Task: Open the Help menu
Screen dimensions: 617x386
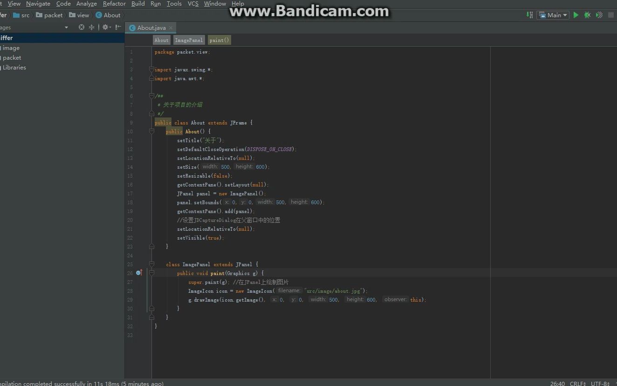Action: (x=238, y=4)
